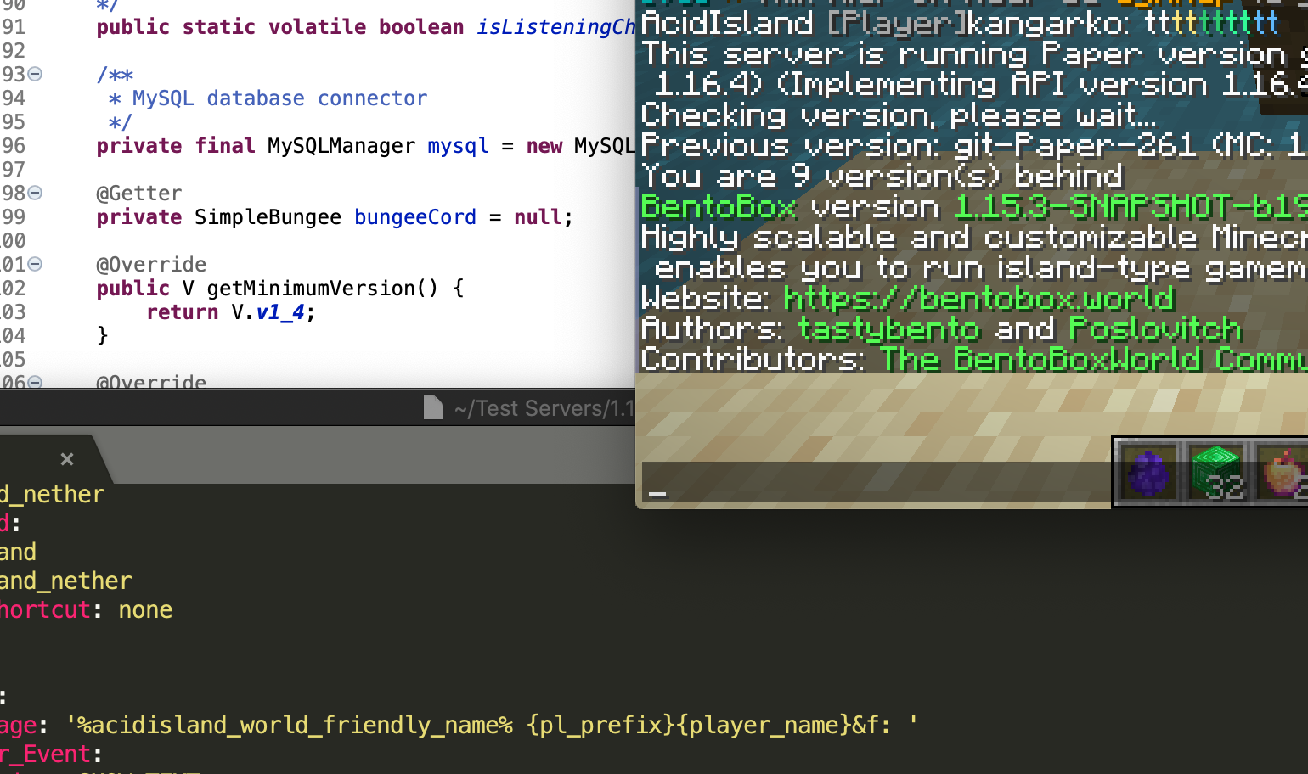The image size is (1308, 774).
Task: Click the mysql field name on line 96
Action: click(x=458, y=145)
